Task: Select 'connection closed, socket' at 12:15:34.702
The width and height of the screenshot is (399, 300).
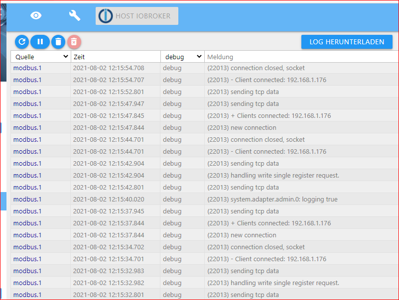Action: click(x=256, y=247)
